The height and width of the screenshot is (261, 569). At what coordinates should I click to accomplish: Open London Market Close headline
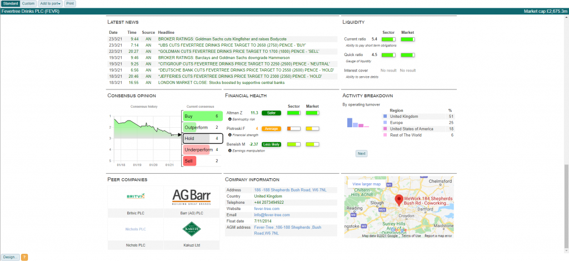click(221, 83)
